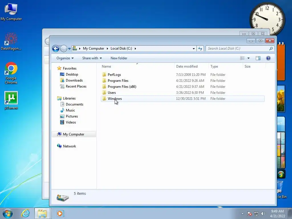The image size is (292, 219).
Task: Open Downloads in the navigation pane
Action: click(74, 80)
